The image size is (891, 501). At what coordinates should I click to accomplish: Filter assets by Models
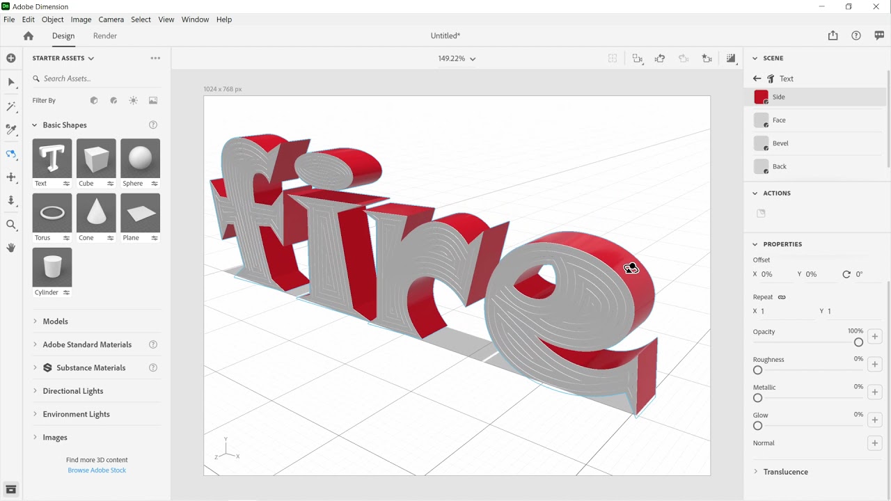[94, 100]
